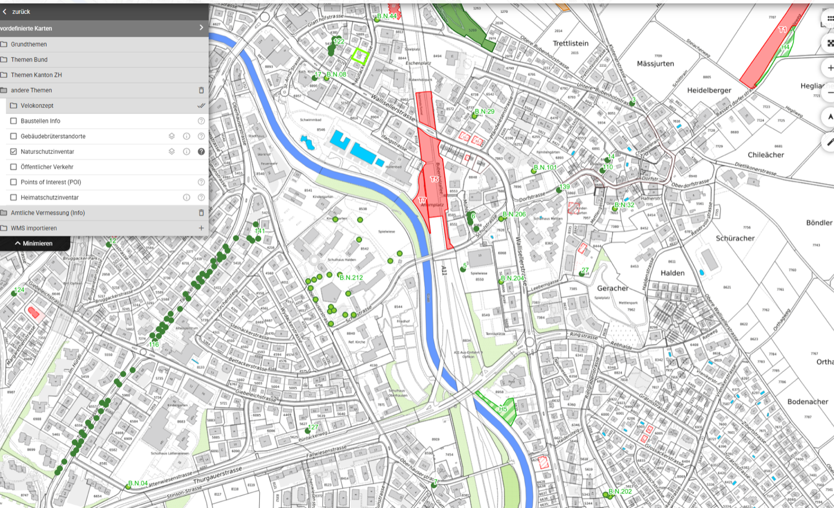Open the Themen Bund folder
This screenshot has height=508, width=834.
pos(29,59)
